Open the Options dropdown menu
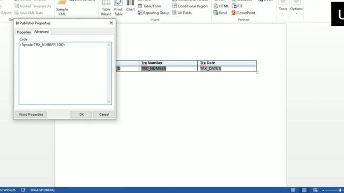The image size is (344, 193). (x=296, y=8)
